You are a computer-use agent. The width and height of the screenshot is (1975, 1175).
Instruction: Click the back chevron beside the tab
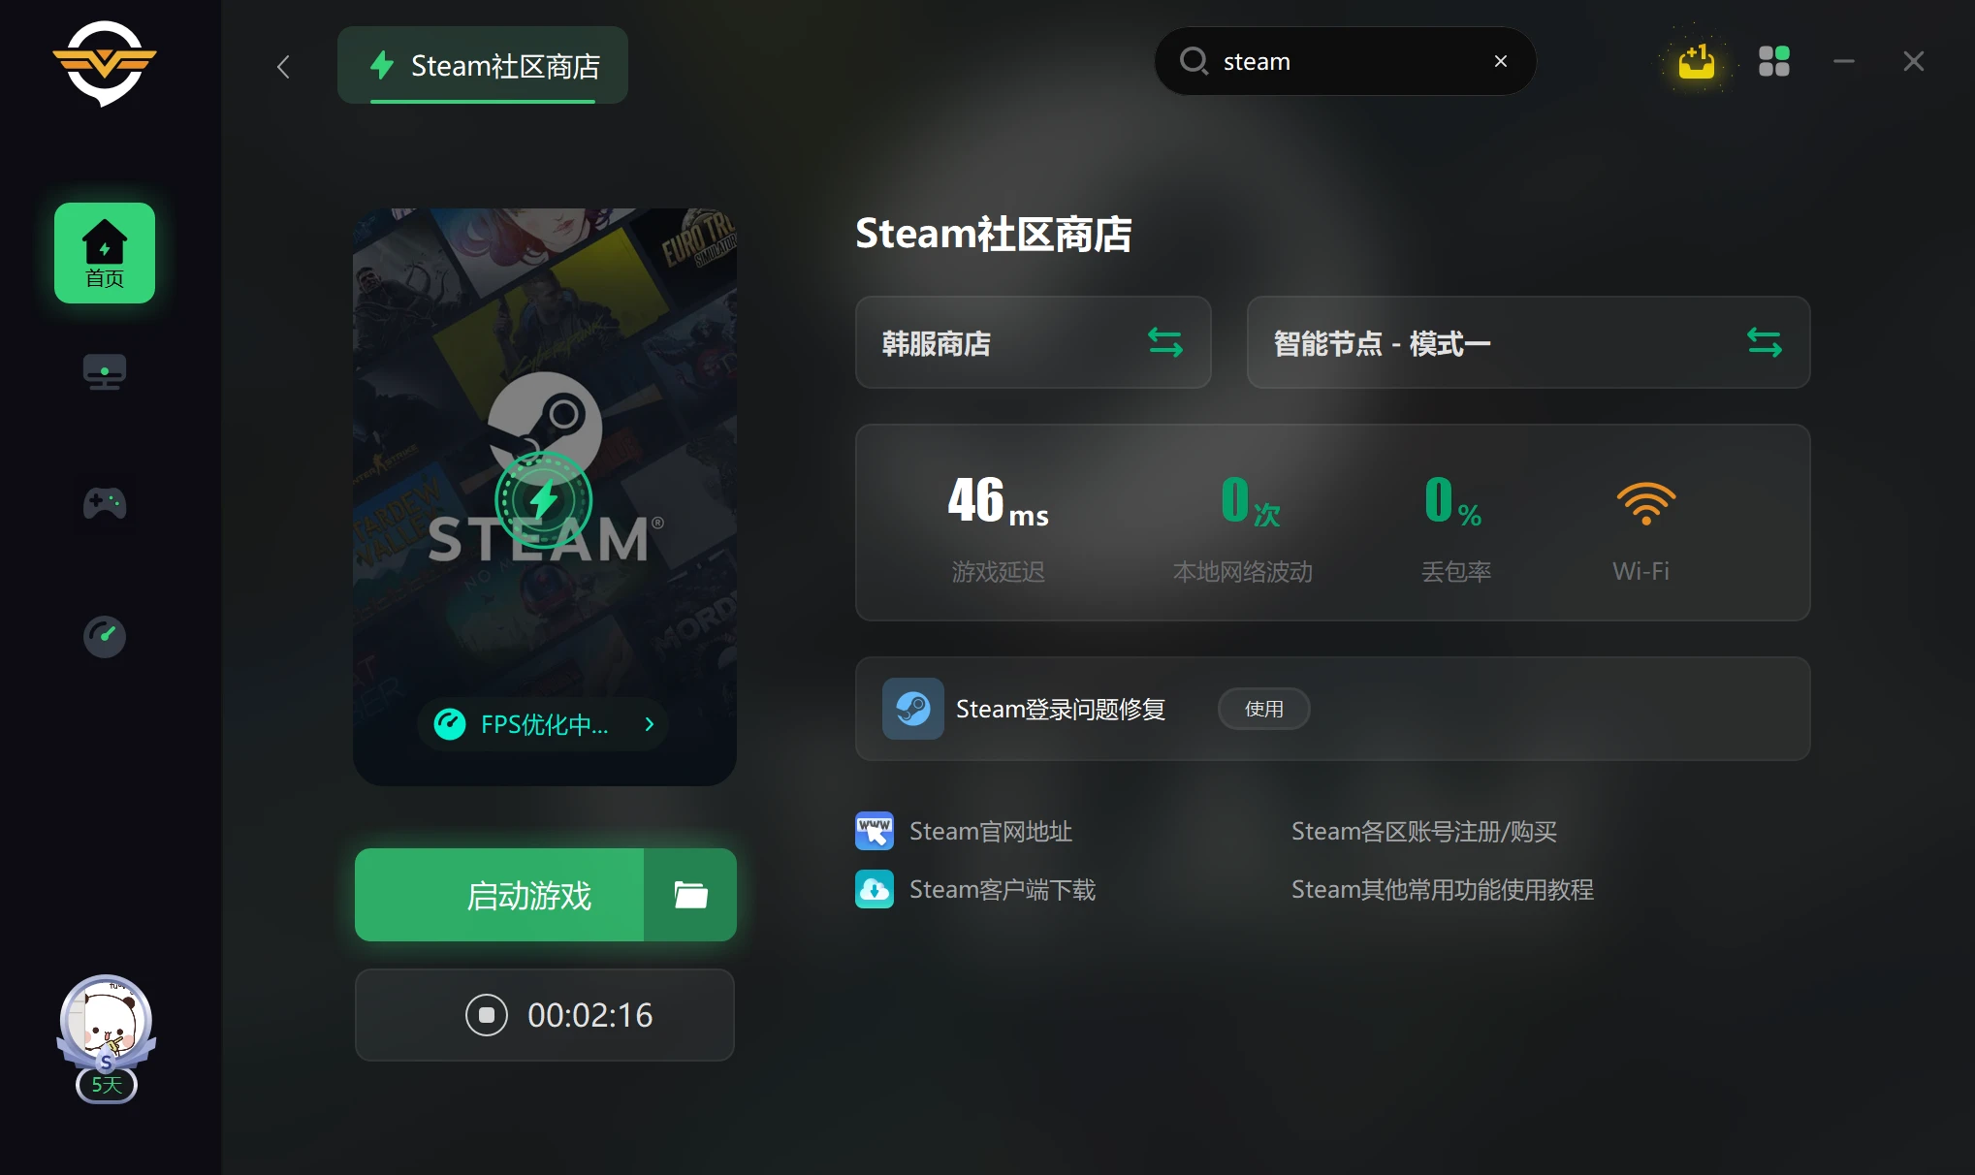pos(283,67)
